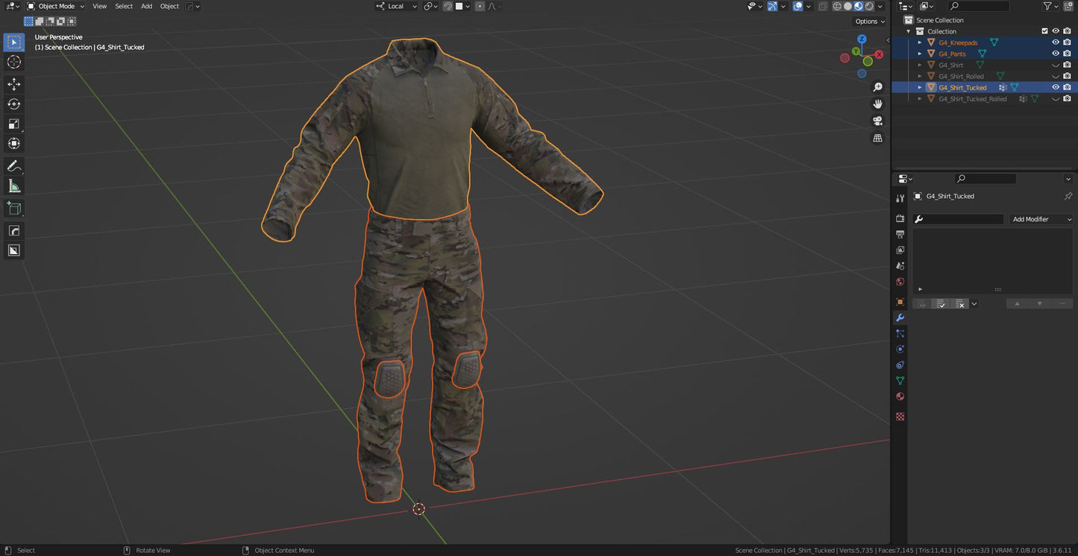Select the Add Cube tool

click(x=13, y=208)
